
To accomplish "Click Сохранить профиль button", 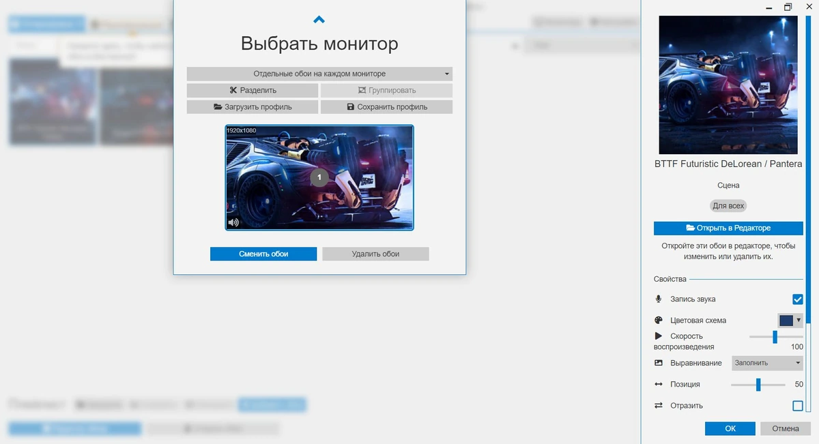I will click(386, 107).
